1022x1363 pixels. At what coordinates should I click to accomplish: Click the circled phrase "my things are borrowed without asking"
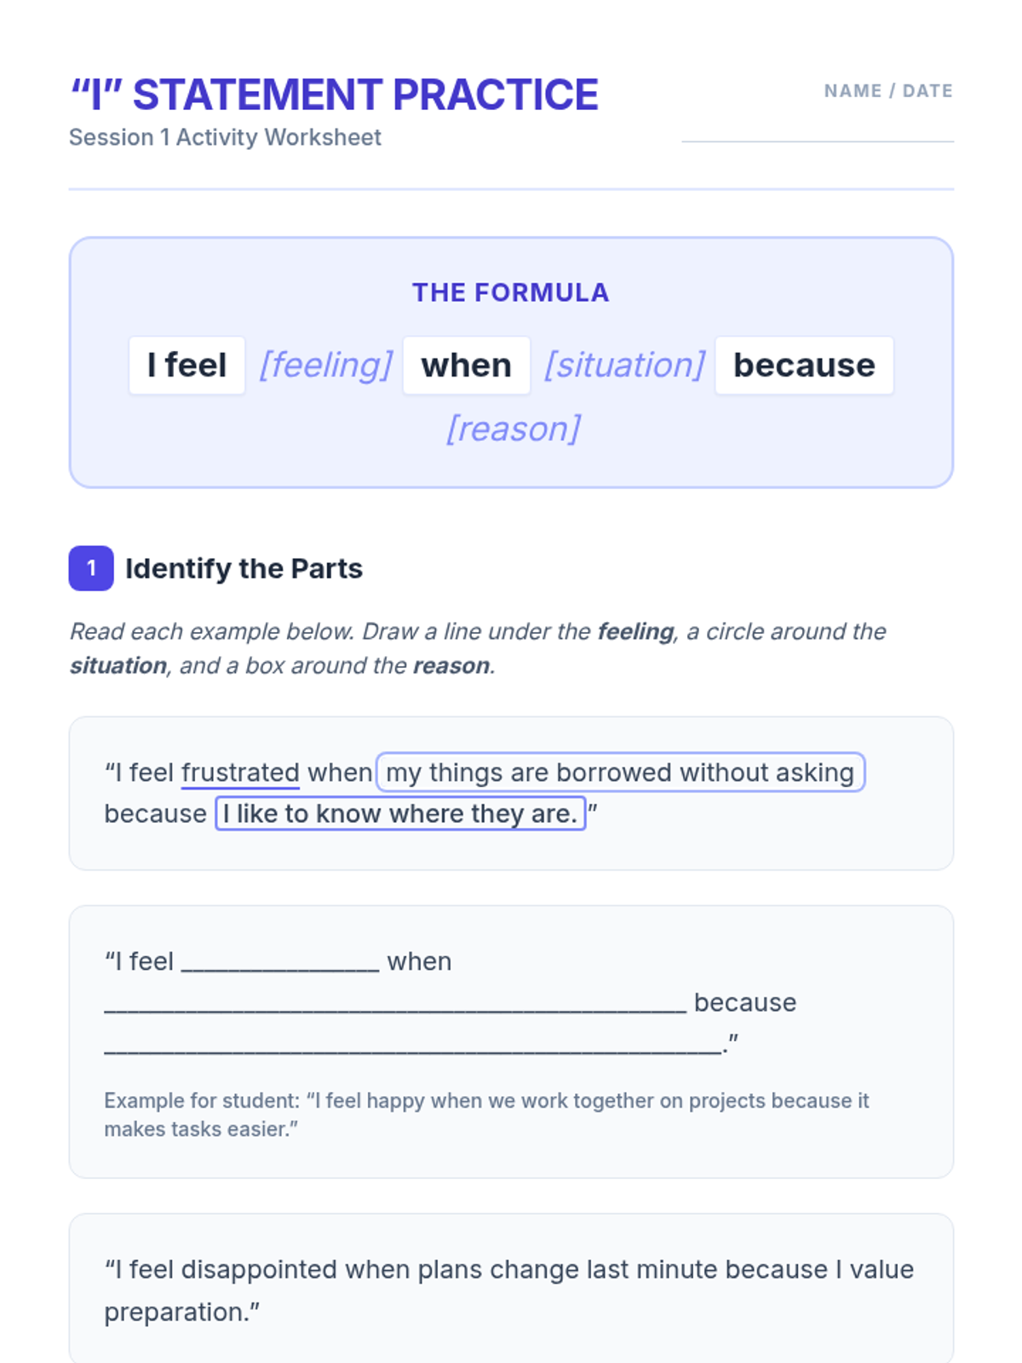[620, 773]
